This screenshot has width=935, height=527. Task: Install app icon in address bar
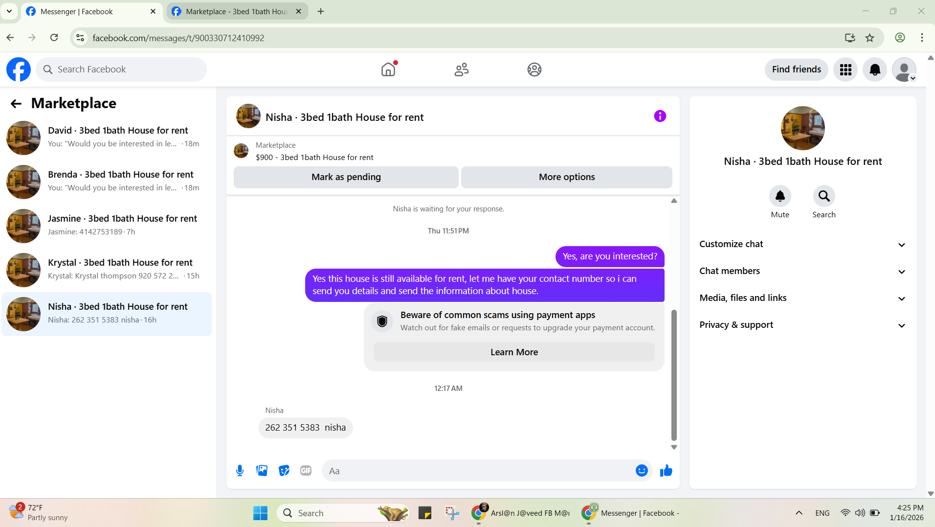pyautogui.click(x=850, y=38)
